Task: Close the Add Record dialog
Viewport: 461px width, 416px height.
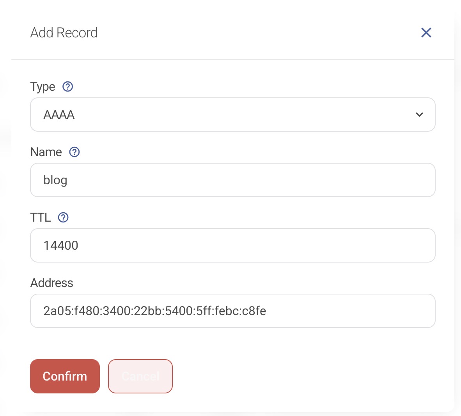Action: pos(426,33)
